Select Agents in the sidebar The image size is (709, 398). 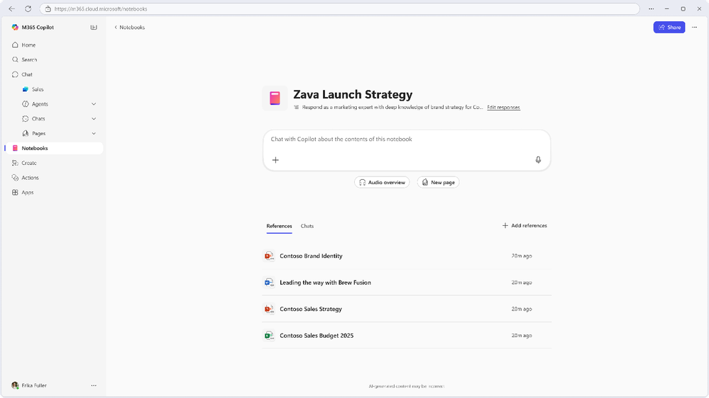click(40, 104)
